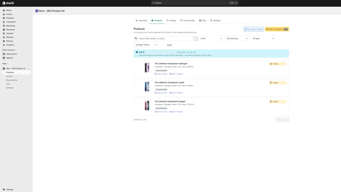Go to Shopify admin Products with tag icon
341x192 pixels.
10,18
